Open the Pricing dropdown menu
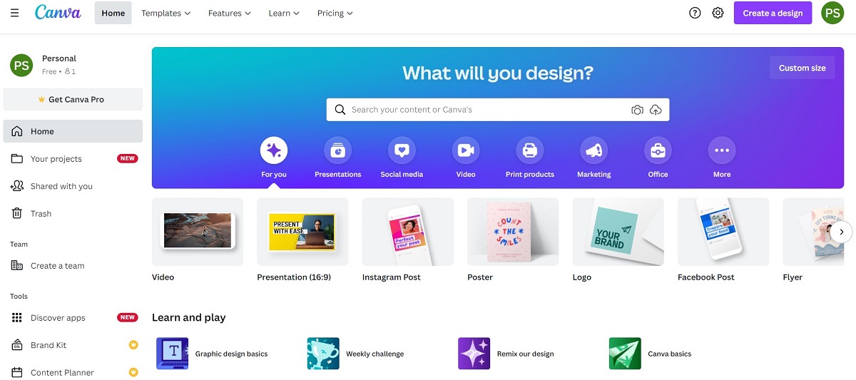856x380 pixels. coord(335,13)
